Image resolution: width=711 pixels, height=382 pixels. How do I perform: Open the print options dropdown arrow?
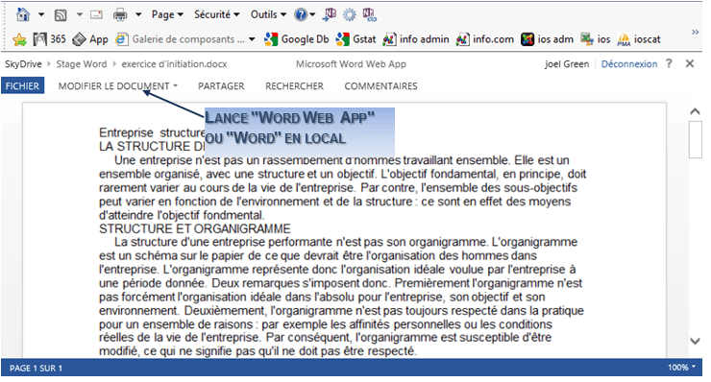pos(138,15)
